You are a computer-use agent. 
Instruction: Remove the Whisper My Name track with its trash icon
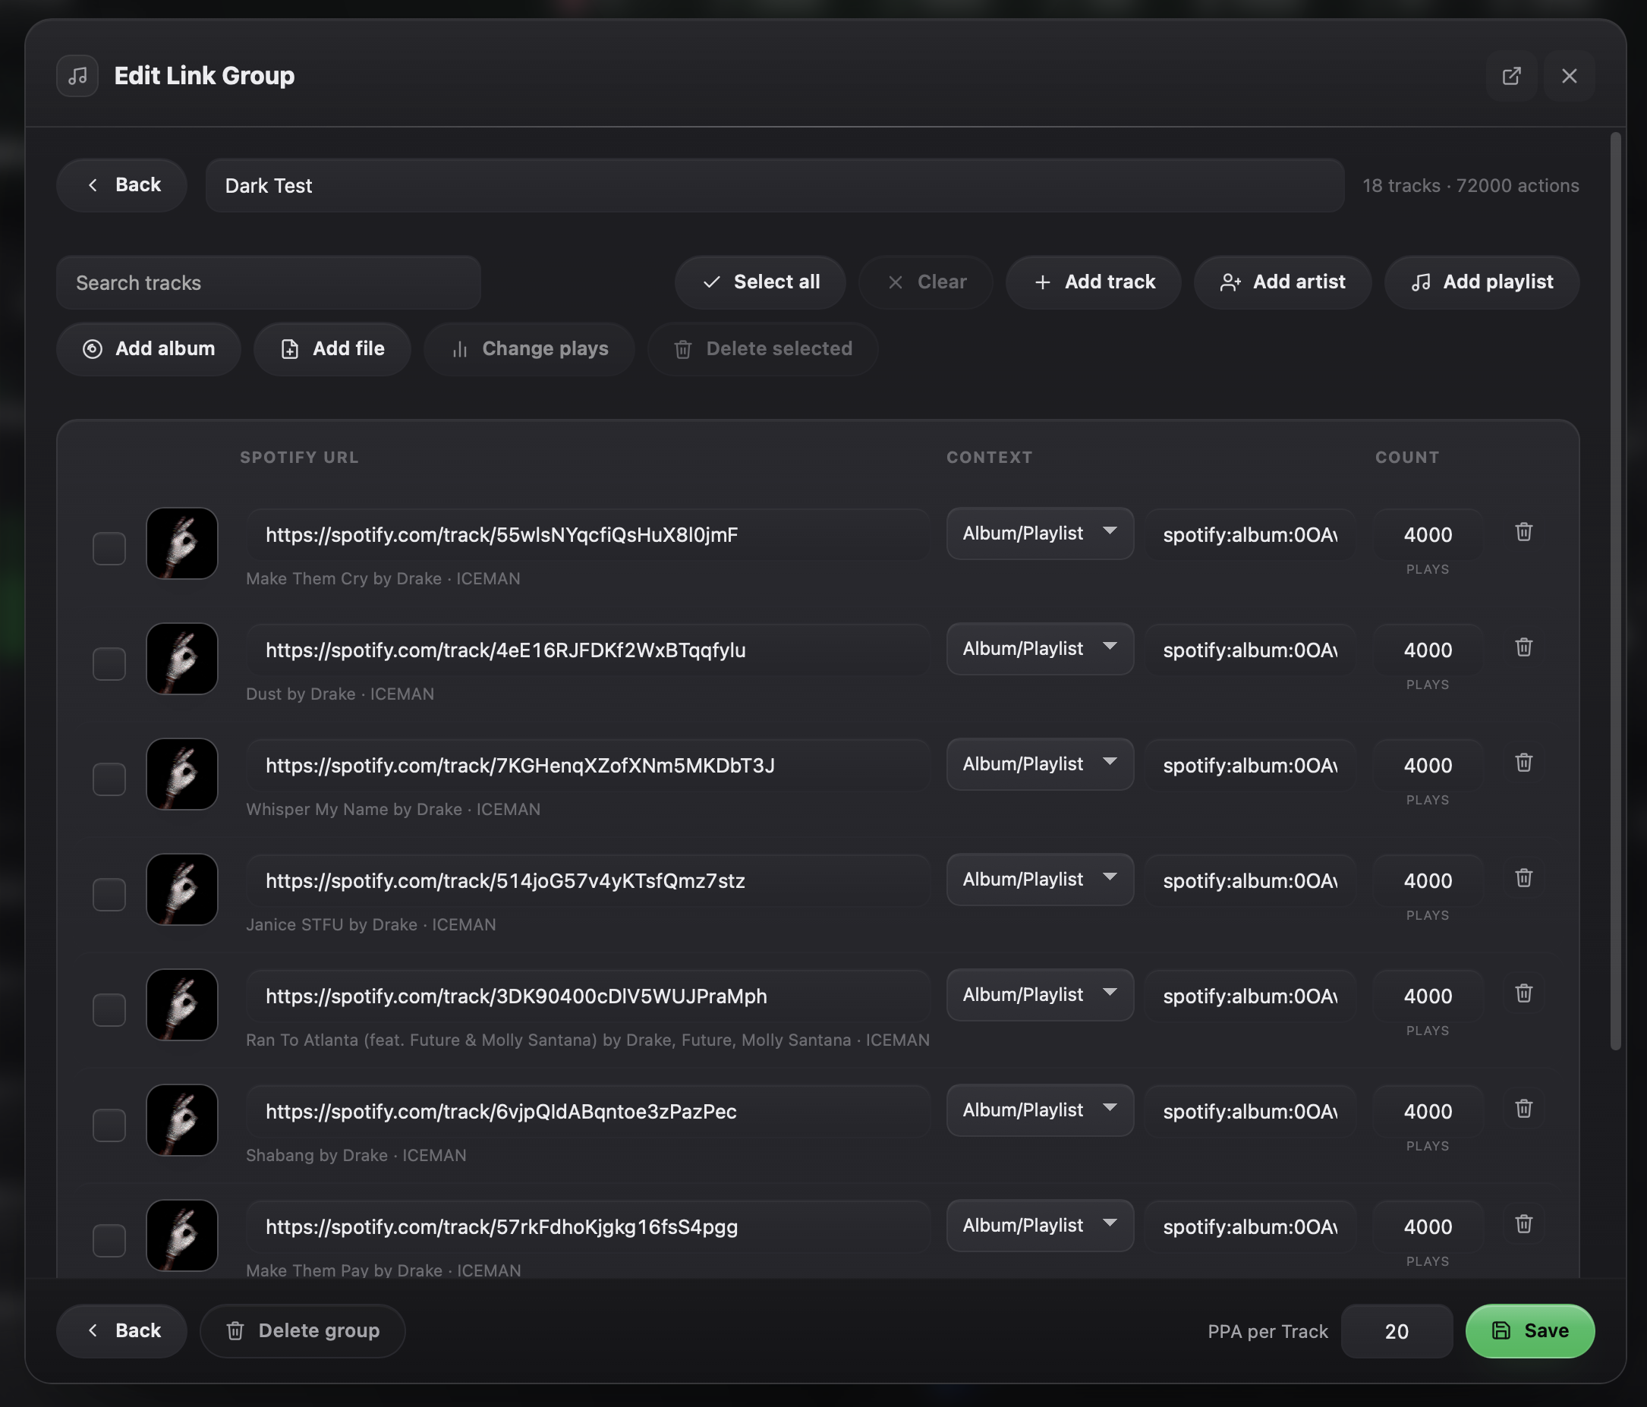(1523, 763)
